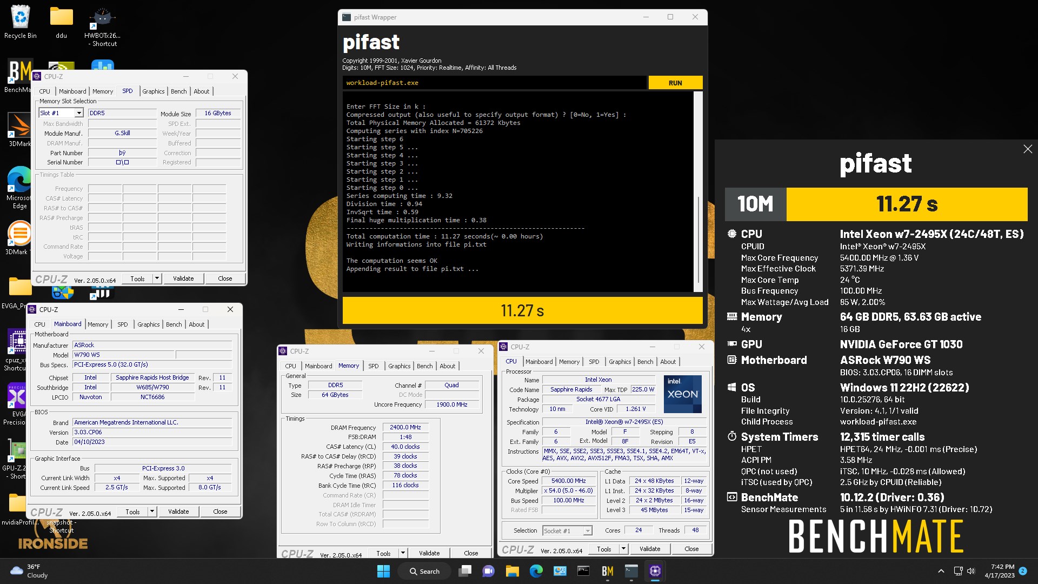The image size is (1038, 584).
Task: Open the GPU-Z shortcut on desktop
Action: coord(16,459)
